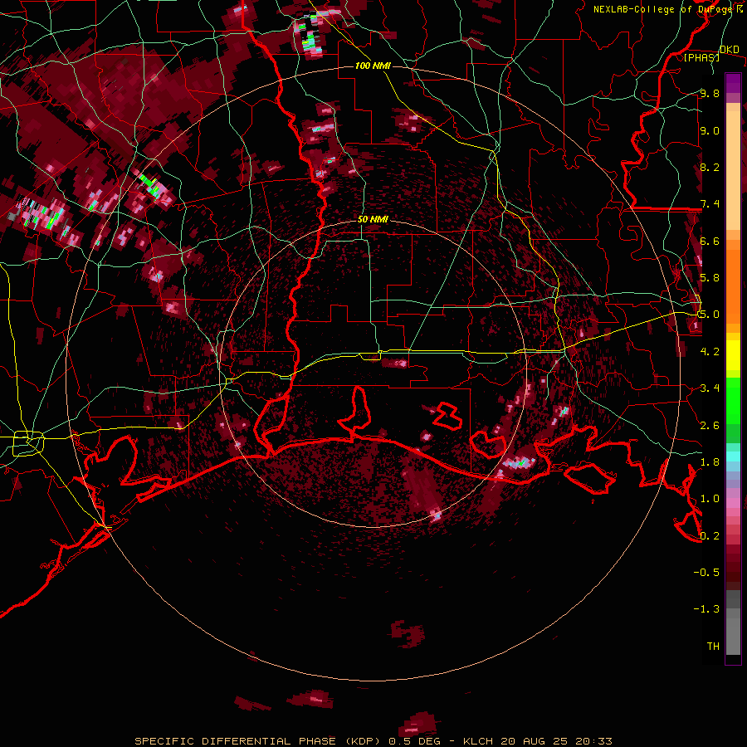Click the [PHAS] unit label

pyautogui.click(x=701, y=57)
